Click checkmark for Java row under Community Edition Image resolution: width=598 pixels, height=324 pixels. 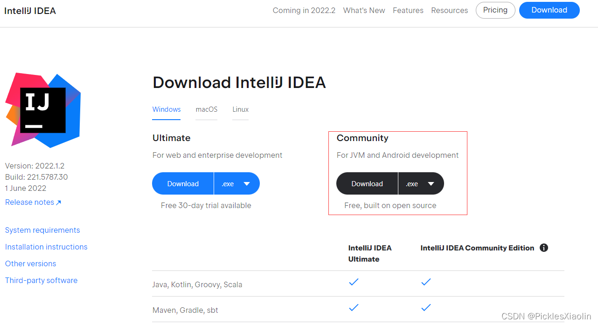click(426, 282)
